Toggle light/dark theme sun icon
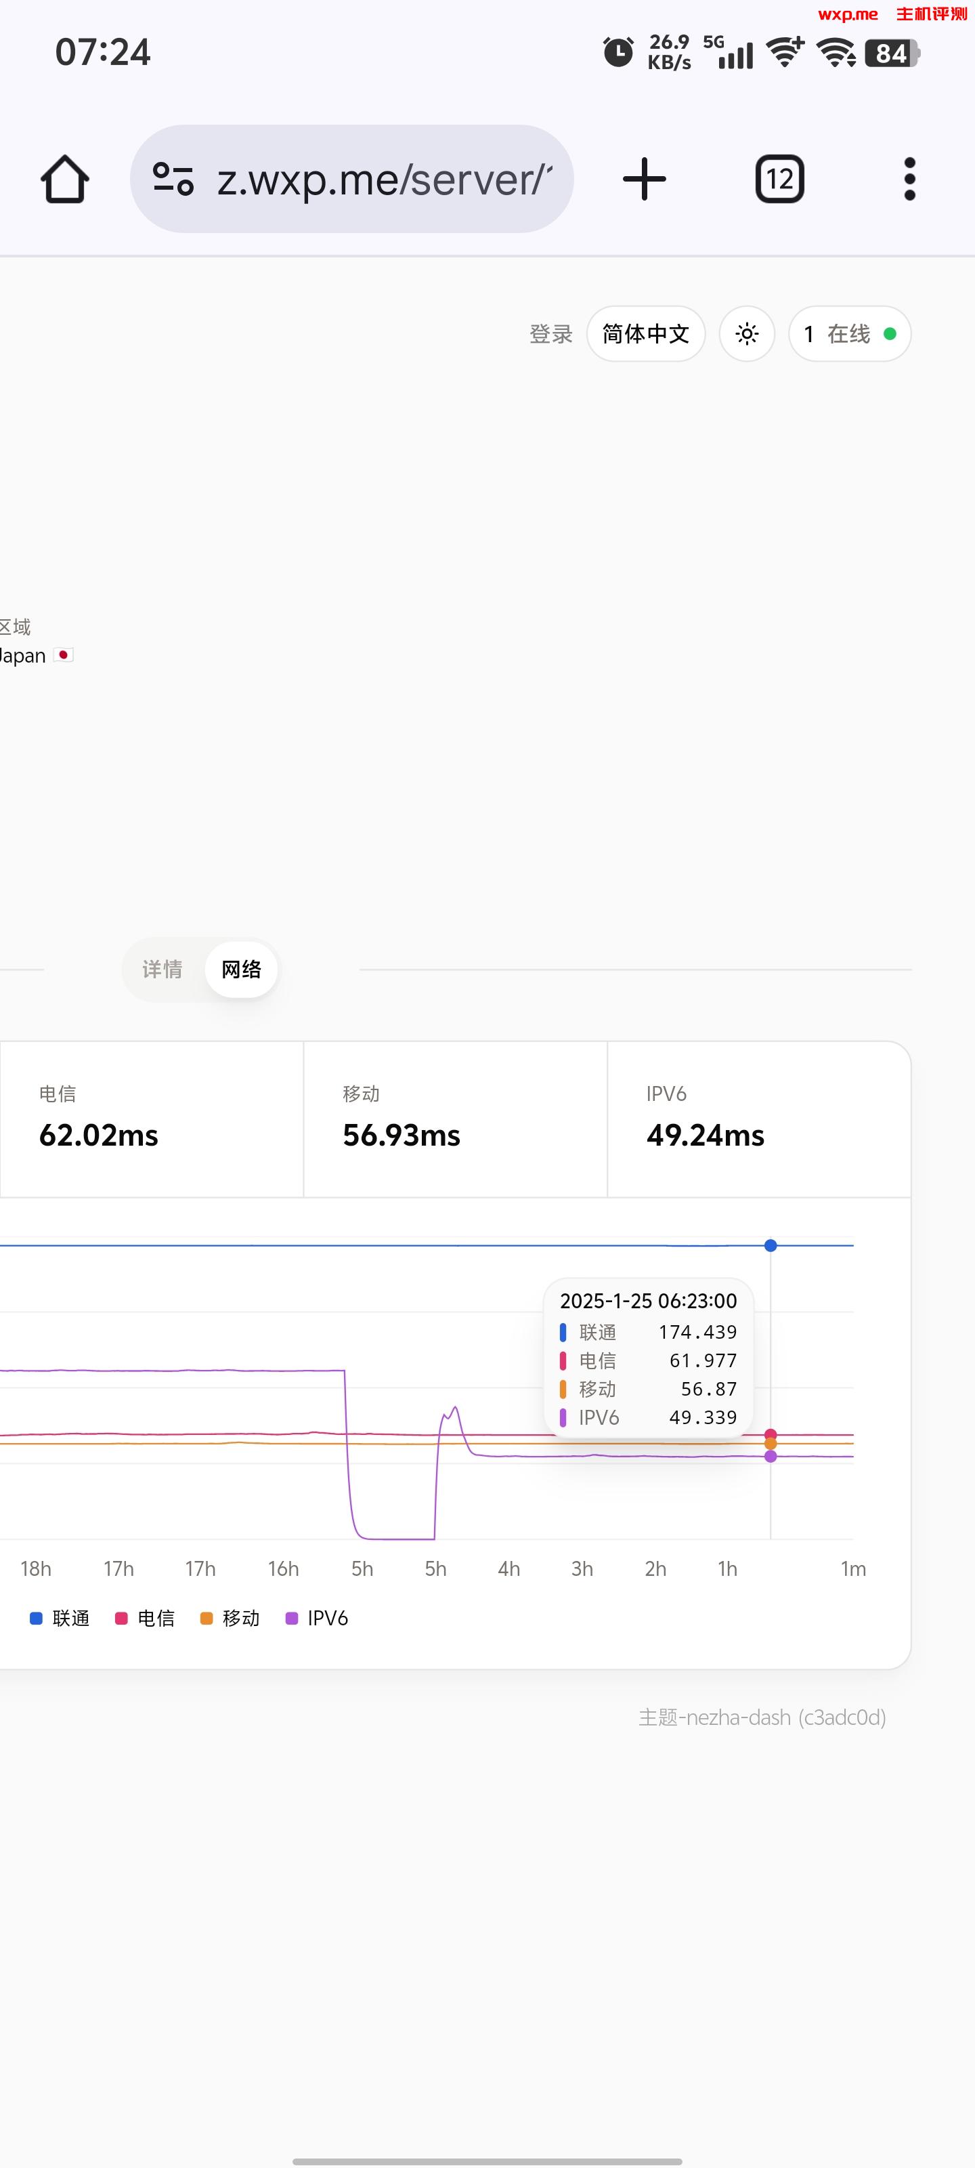This screenshot has width=975, height=2168. (747, 334)
